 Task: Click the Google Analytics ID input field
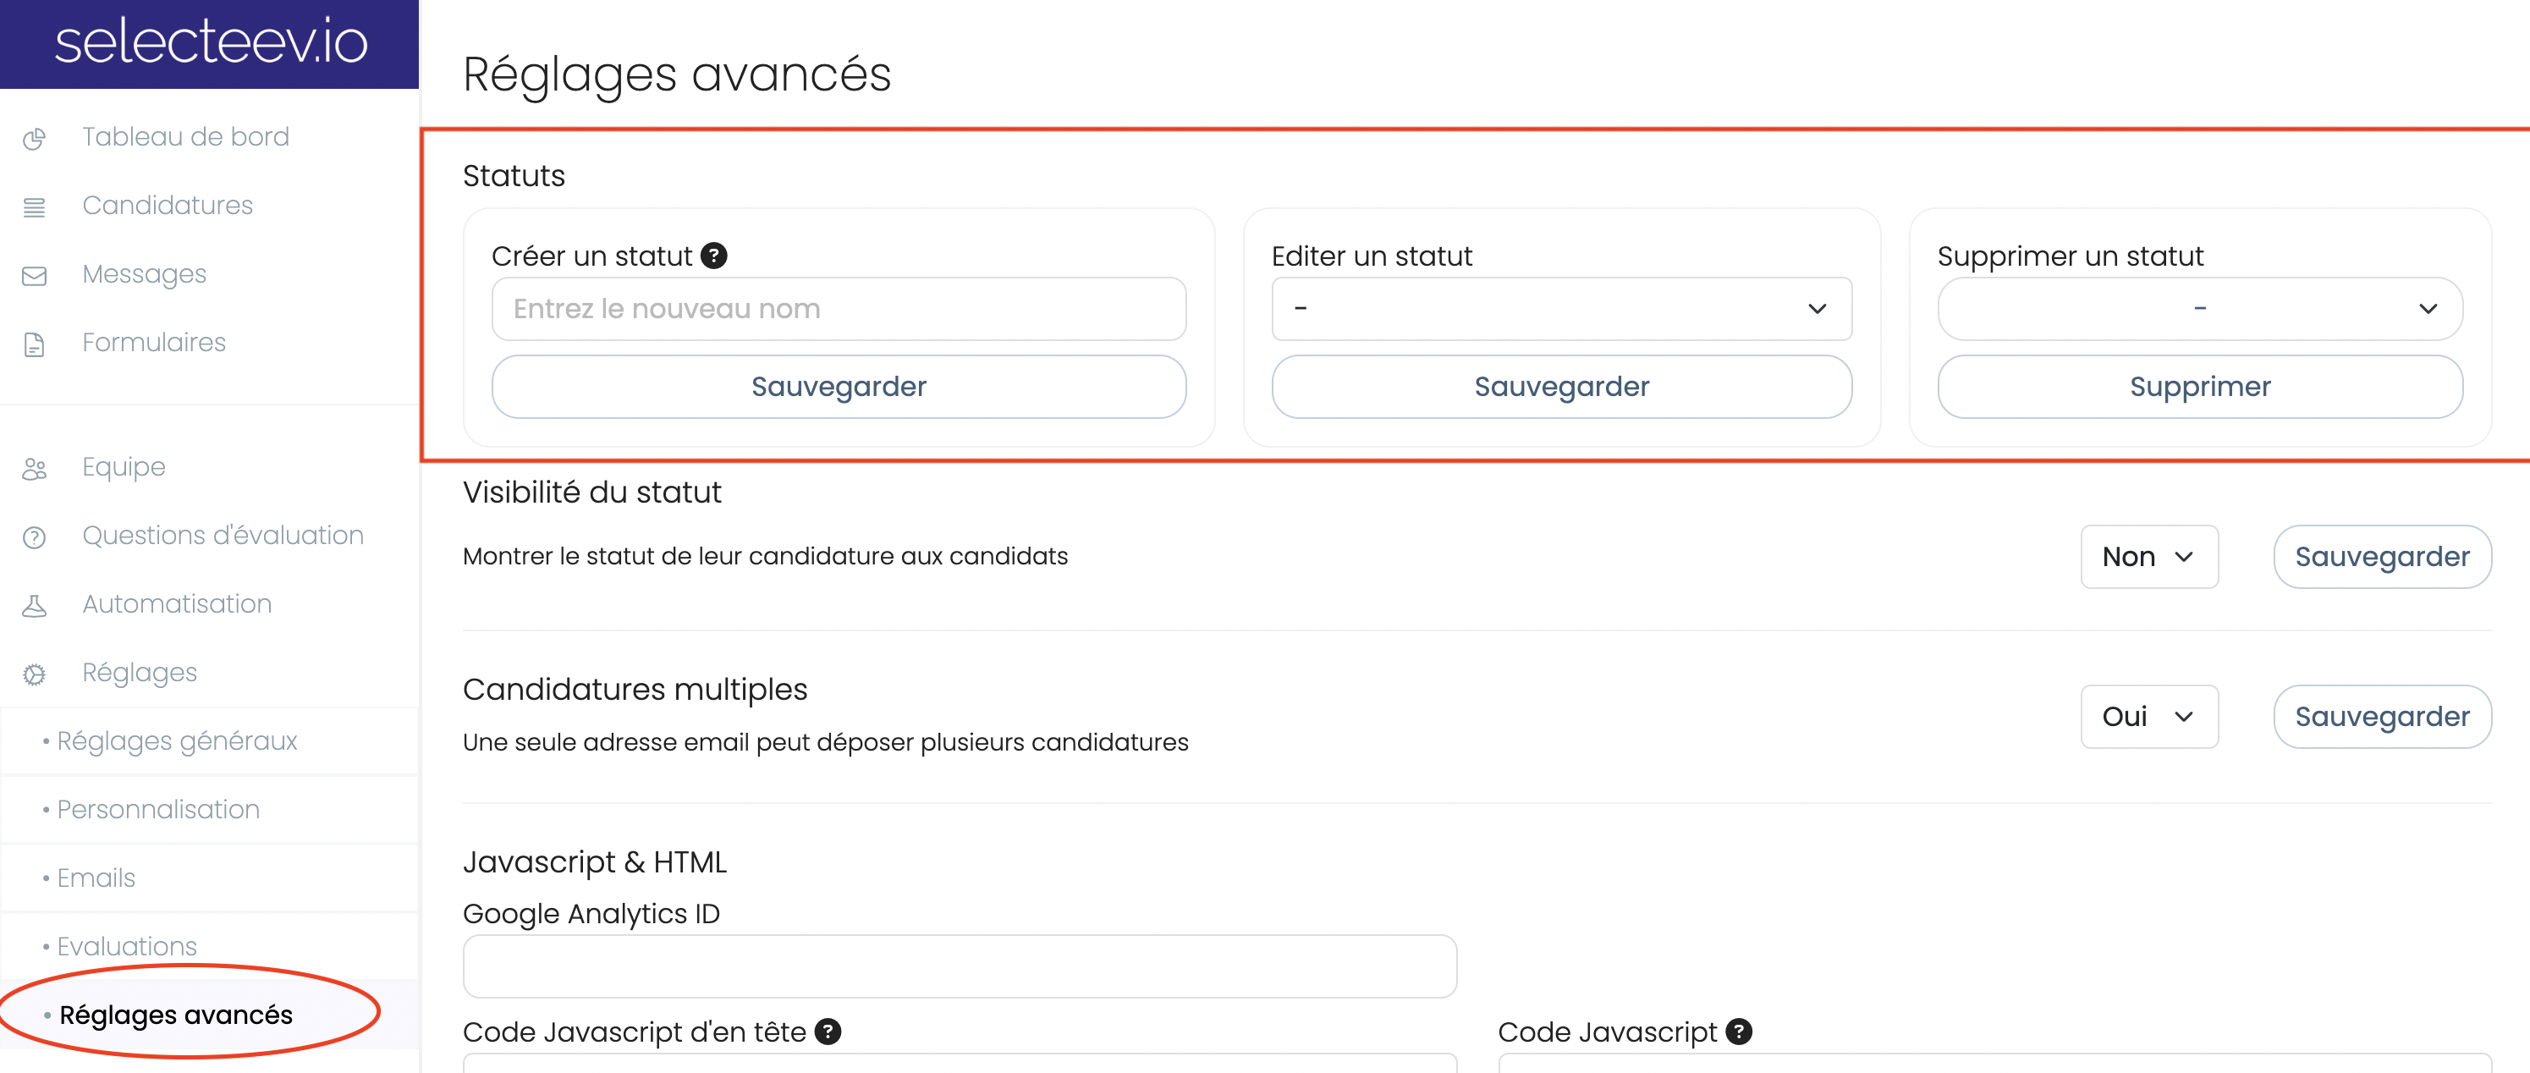959,966
